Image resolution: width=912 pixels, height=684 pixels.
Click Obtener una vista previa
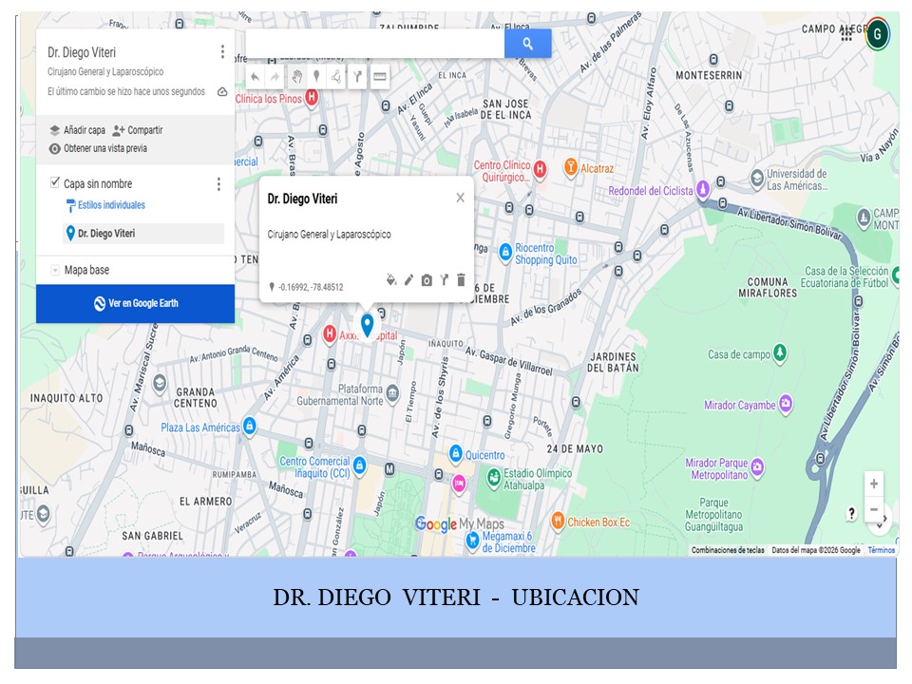coord(98,148)
